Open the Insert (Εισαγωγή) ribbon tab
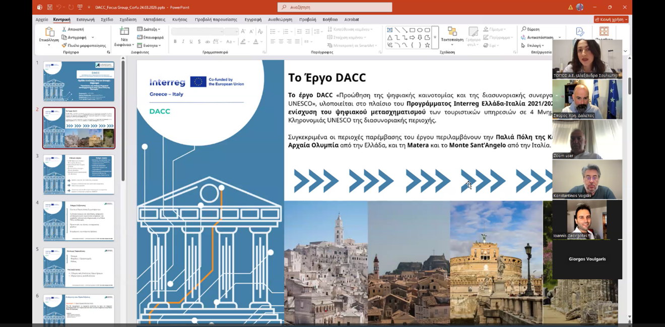The width and height of the screenshot is (665, 327). click(x=85, y=20)
